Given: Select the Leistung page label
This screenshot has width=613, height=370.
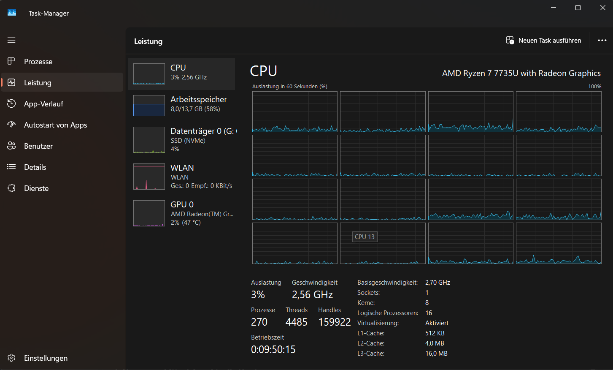Looking at the screenshot, I should click(x=38, y=83).
